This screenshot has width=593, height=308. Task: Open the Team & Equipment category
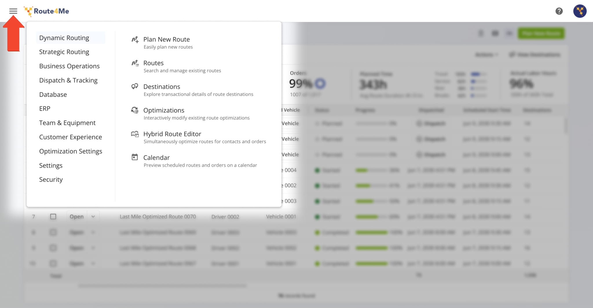(x=67, y=123)
